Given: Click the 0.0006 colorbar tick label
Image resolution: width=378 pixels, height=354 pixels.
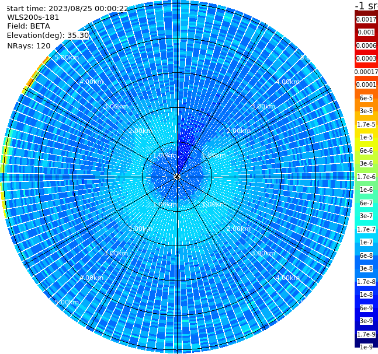Looking at the screenshot, I should (x=366, y=45).
